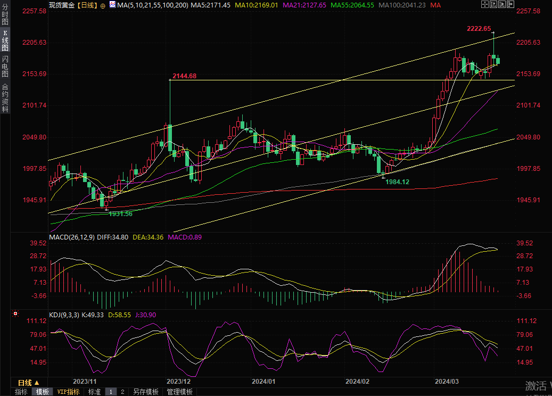Screen dimensions: 552x396
Task: Toggle template number 2
Action: pos(122,392)
